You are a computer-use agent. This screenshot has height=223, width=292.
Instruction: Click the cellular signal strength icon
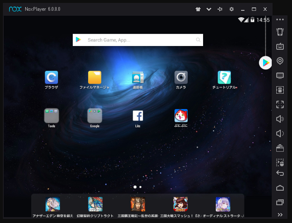247,20
